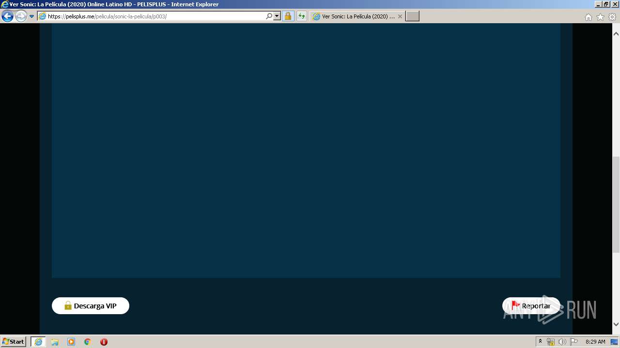
Task: Open the volume speaker tray icon
Action: (562, 342)
